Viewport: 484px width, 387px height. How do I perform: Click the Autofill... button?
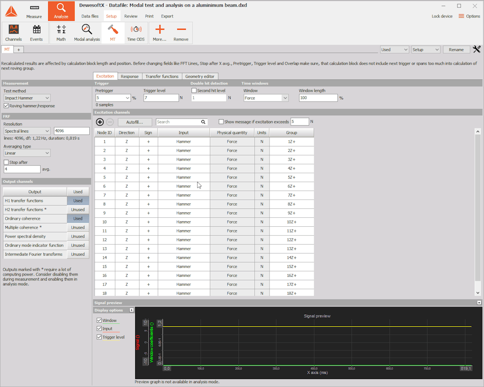coord(135,122)
